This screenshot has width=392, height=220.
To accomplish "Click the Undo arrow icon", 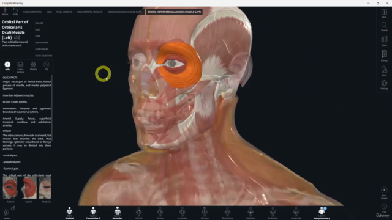I will (x=15, y=12).
